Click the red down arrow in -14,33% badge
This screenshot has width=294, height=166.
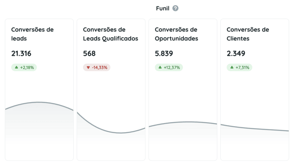(88, 67)
